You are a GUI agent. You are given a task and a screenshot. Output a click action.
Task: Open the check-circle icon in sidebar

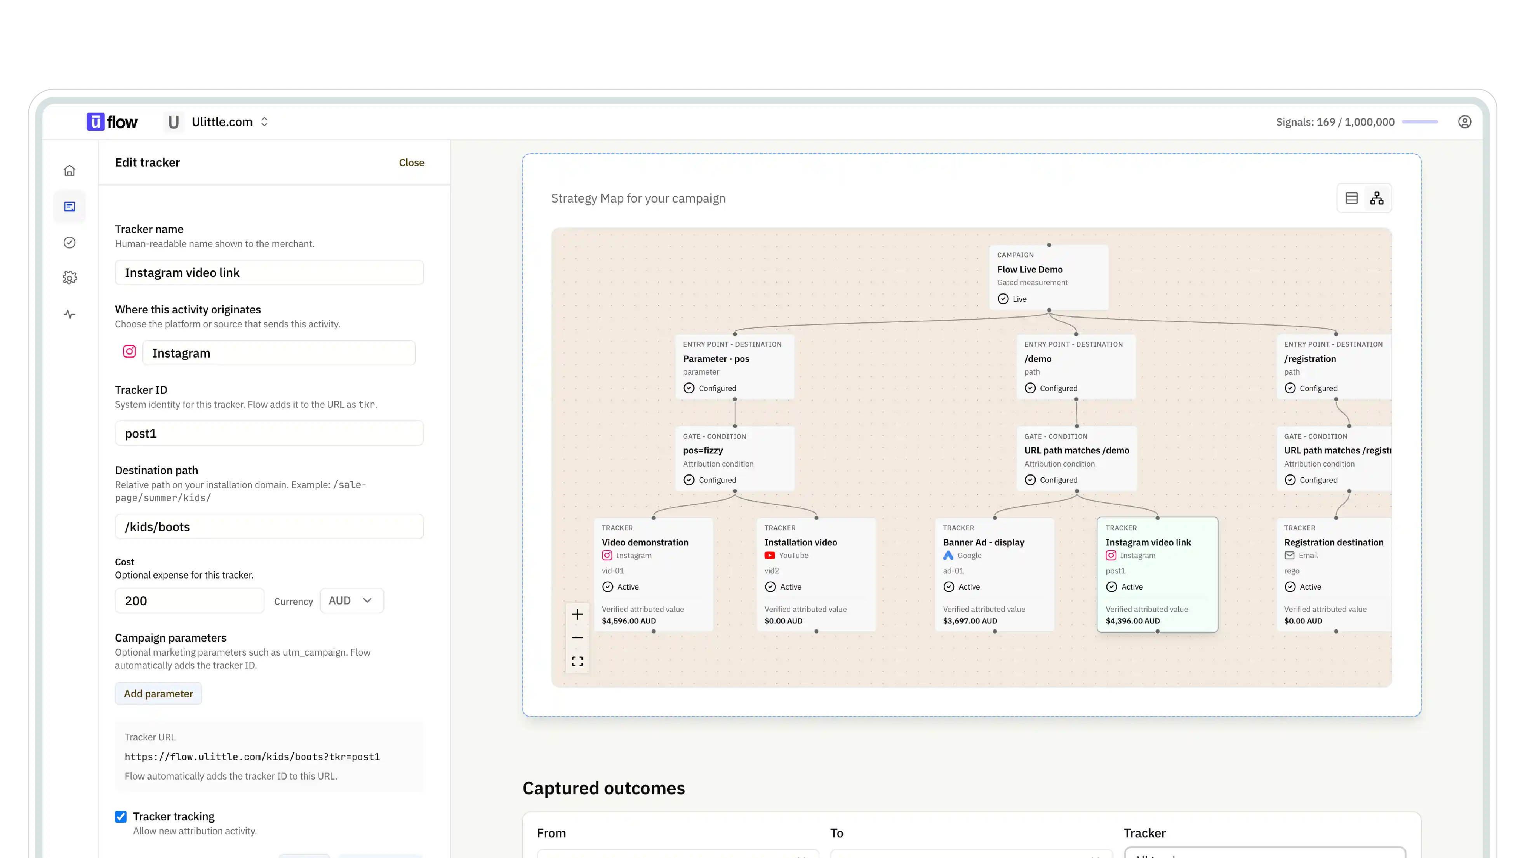point(69,243)
